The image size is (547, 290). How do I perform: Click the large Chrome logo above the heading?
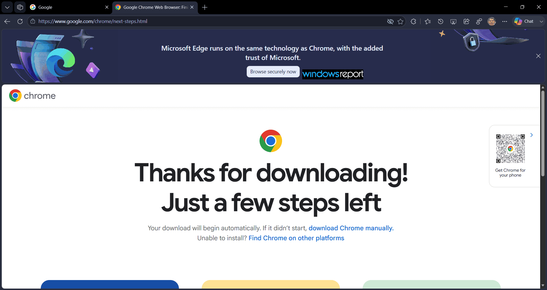tap(271, 141)
